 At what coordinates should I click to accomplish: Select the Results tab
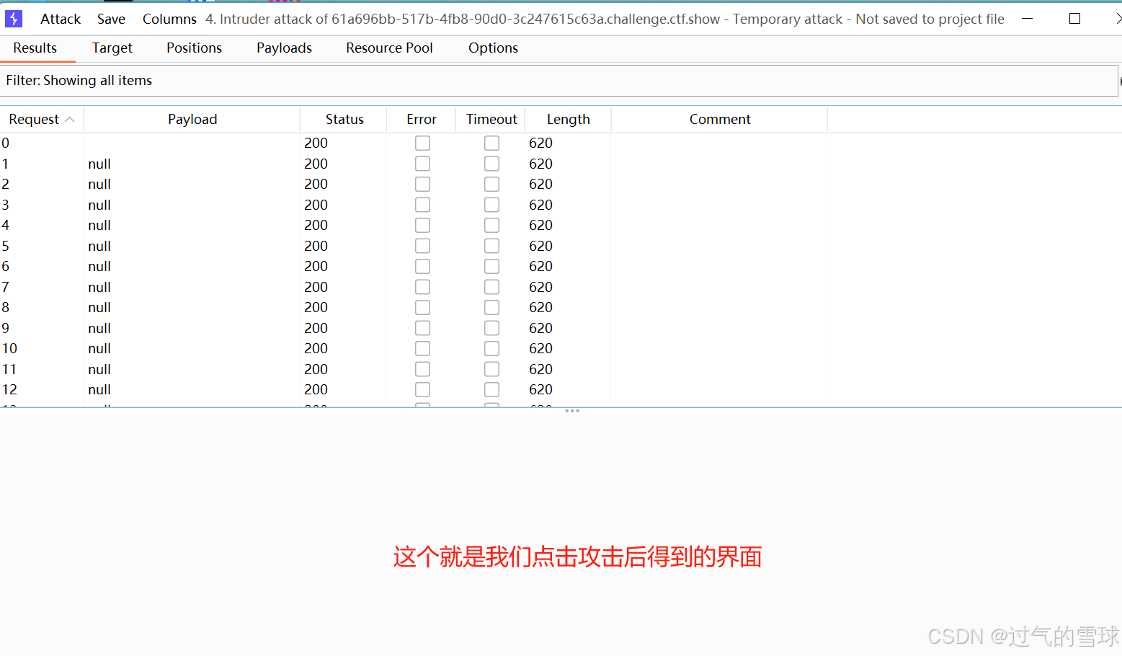pos(34,48)
